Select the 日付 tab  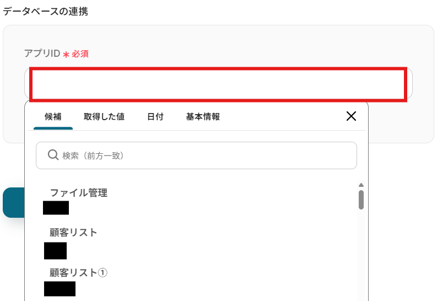(155, 117)
